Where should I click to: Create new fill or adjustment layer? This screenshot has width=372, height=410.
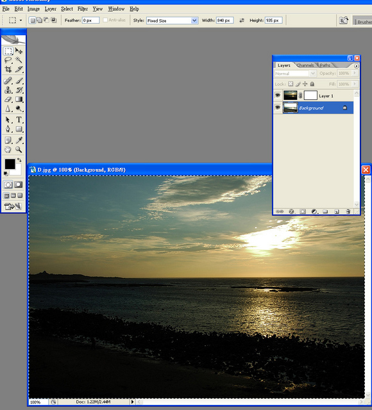coord(314,211)
